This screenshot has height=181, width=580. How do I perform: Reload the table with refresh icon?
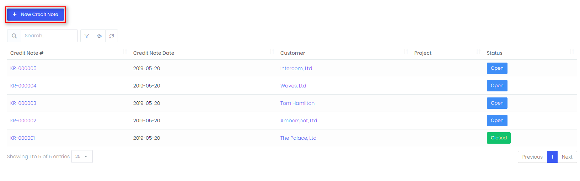tap(112, 36)
